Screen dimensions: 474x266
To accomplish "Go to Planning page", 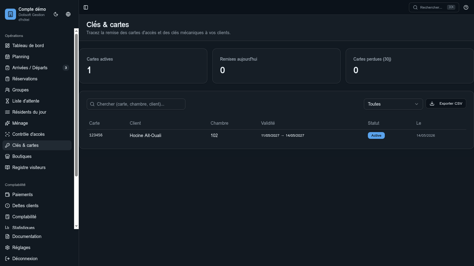I will coord(37,57).
